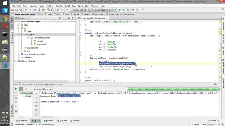Click the Synchronize toolbar icon
The width and height of the screenshot is (225, 126).
(x=21, y=10)
